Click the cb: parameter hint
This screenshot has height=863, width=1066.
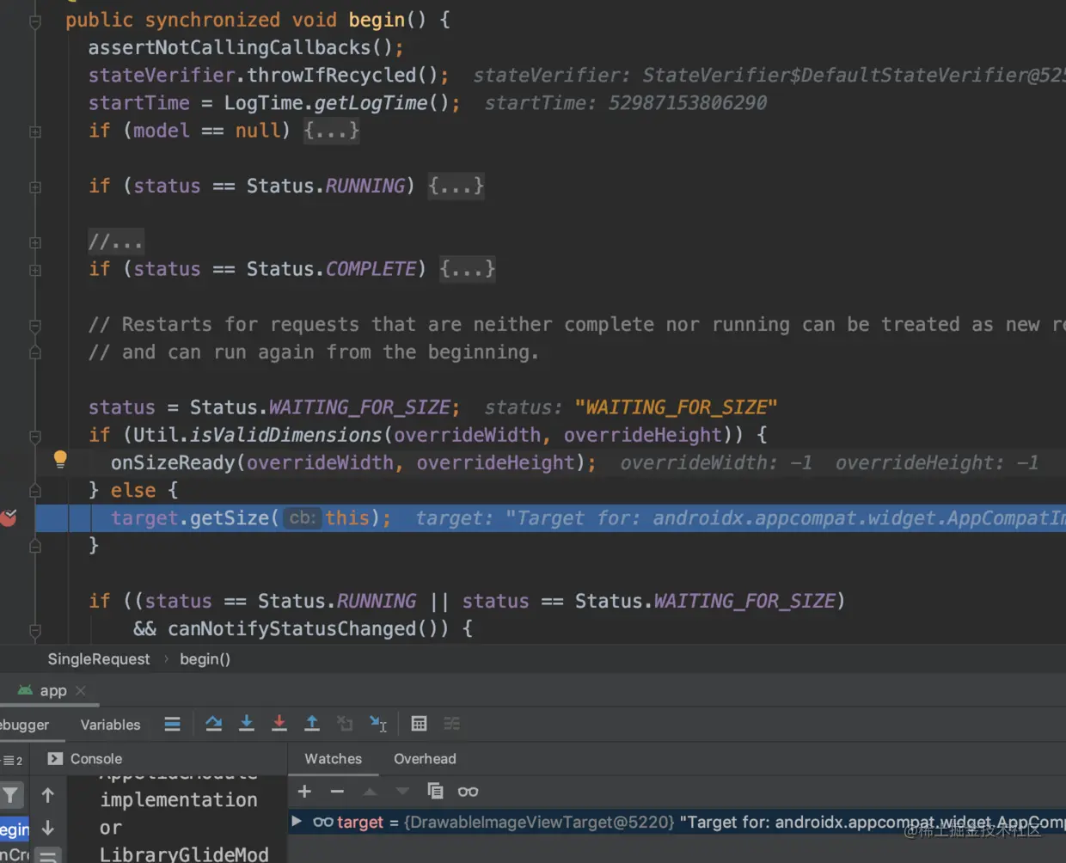[303, 517]
